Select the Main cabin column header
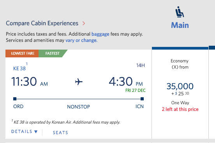The height and width of the screenshot is (143, 215). 180,25
